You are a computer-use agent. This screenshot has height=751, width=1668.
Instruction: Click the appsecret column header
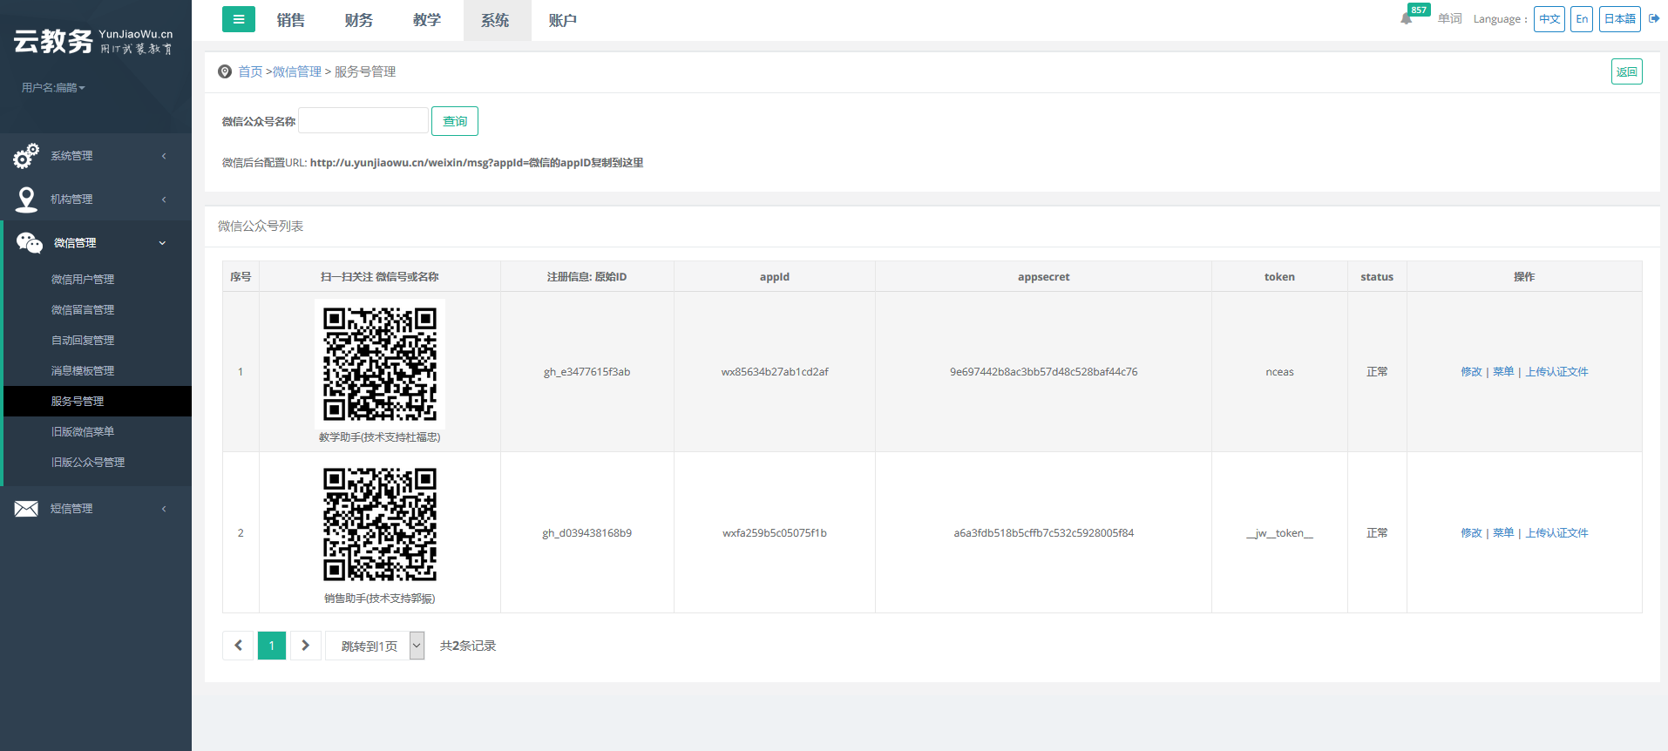coord(1044,277)
